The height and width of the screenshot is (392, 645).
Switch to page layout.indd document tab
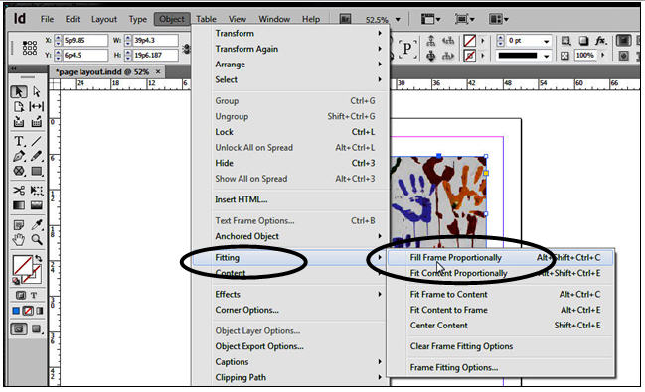tap(102, 71)
